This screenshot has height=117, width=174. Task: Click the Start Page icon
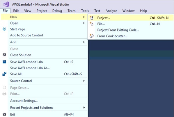tap(4, 29)
